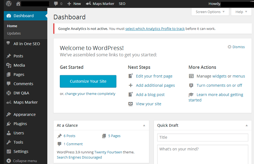
Task: Open the Help dropdown tab
Action: (x=241, y=12)
